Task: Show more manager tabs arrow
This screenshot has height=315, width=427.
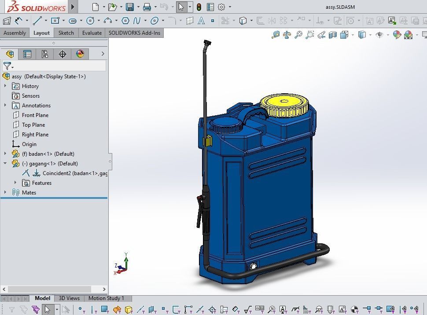Action: (103, 54)
